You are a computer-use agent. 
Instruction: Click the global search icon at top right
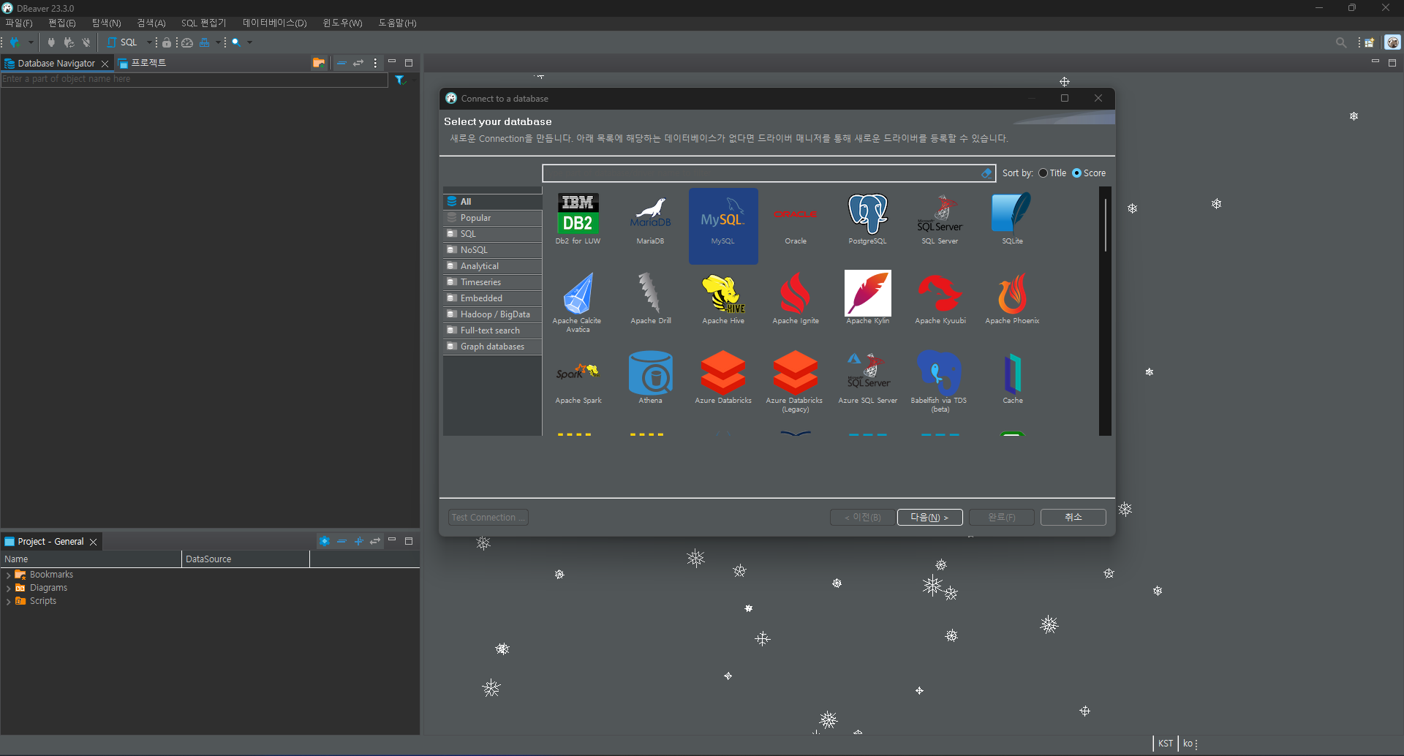click(x=1340, y=42)
